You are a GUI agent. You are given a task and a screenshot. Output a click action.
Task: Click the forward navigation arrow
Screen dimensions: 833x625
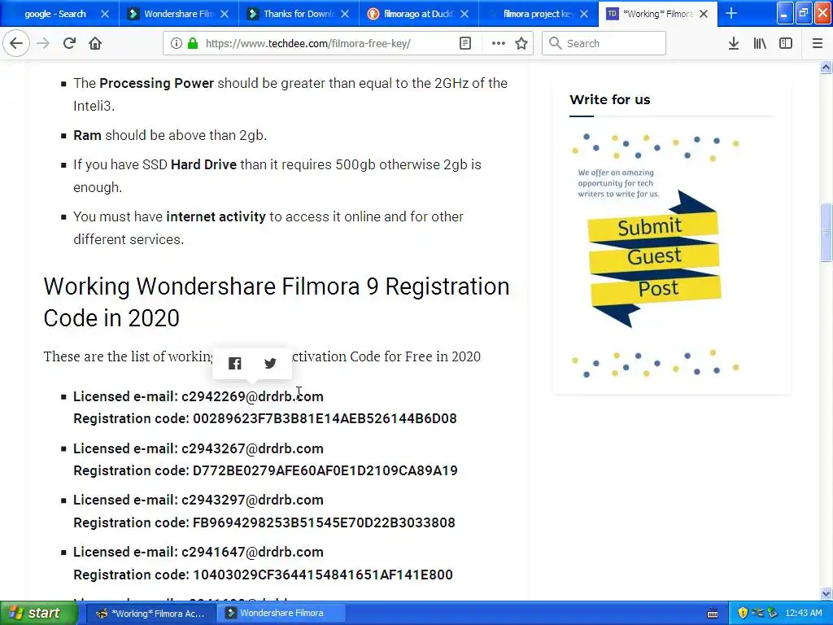(43, 43)
